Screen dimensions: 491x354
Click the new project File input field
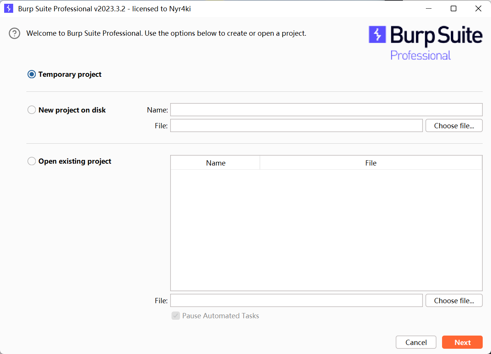296,126
